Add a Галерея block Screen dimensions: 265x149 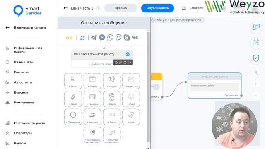(92, 99)
